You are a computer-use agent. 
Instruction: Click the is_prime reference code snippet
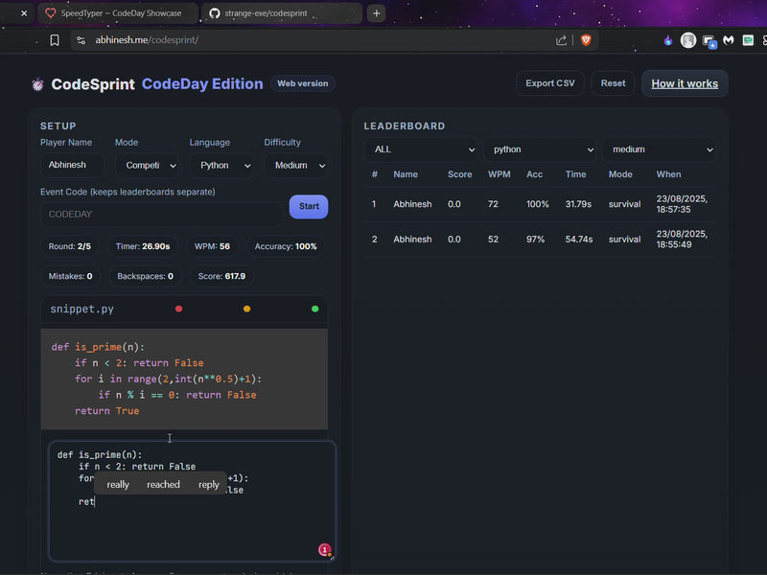(x=184, y=379)
